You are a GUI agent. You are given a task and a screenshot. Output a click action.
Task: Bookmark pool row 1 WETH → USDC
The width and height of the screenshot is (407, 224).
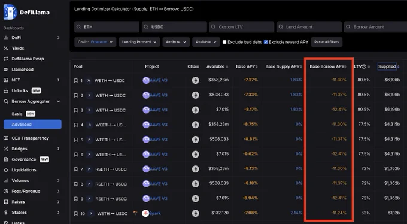(x=76, y=81)
